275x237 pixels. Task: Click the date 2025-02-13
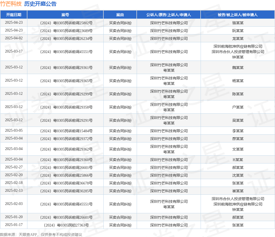coord(14,191)
